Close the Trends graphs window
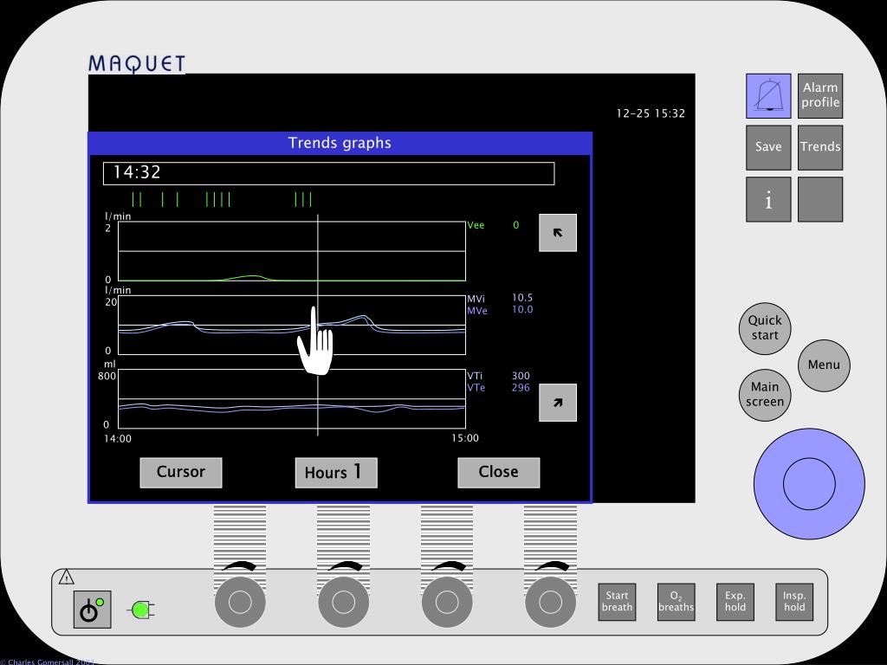Screen dimensions: 887x665 (x=498, y=472)
